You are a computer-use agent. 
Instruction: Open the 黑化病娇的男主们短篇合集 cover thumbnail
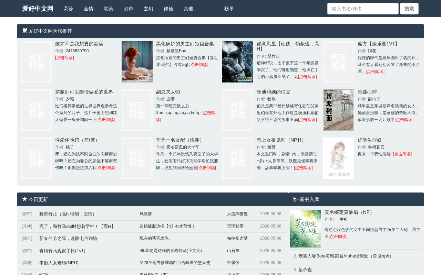tap(137, 62)
